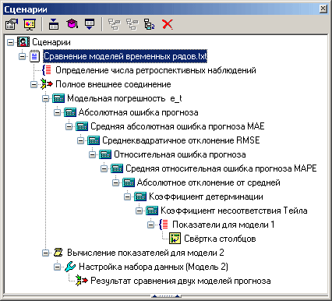
Task: Collapse the Коэффициент детерминации node
Action: click(x=128, y=197)
